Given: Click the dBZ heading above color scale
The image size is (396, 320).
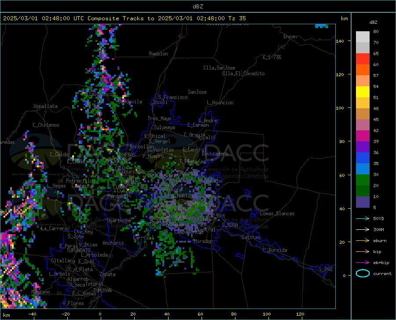Looking at the screenshot, I should pyautogui.click(x=373, y=22).
